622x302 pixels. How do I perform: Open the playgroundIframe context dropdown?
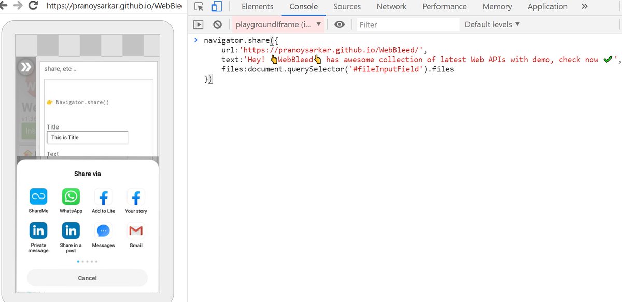click(278, 24)
